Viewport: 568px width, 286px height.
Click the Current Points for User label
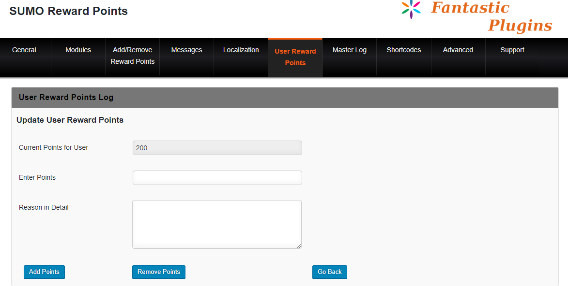click(54, 147)
